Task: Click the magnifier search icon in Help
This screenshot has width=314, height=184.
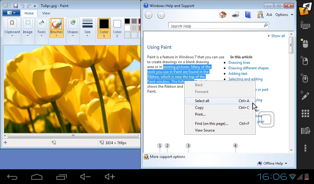Action: [266, 25]
